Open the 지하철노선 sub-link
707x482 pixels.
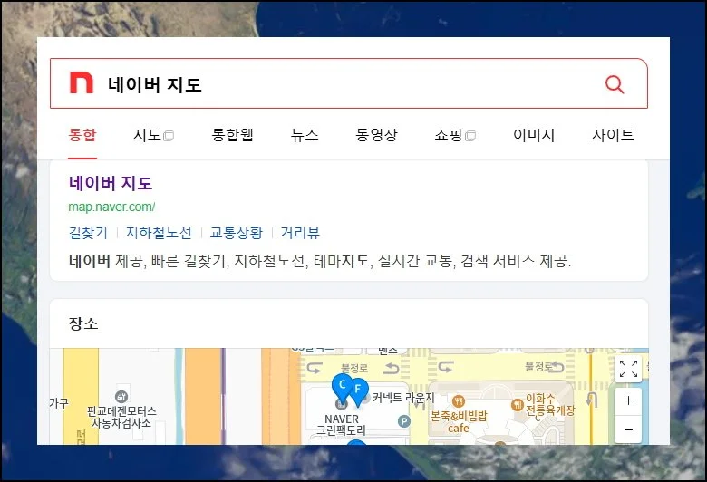159,233
